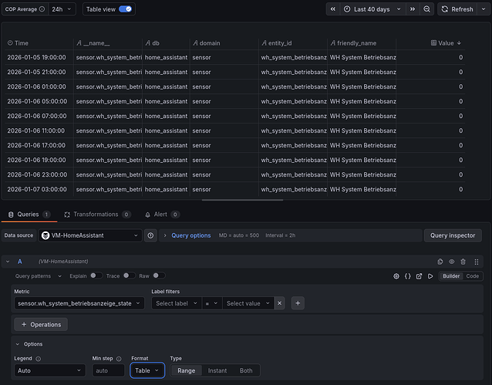Shift time range forward with right arrows

click(x=413, y=9)
